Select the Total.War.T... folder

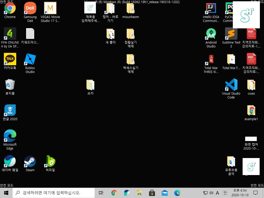point(231,62)
